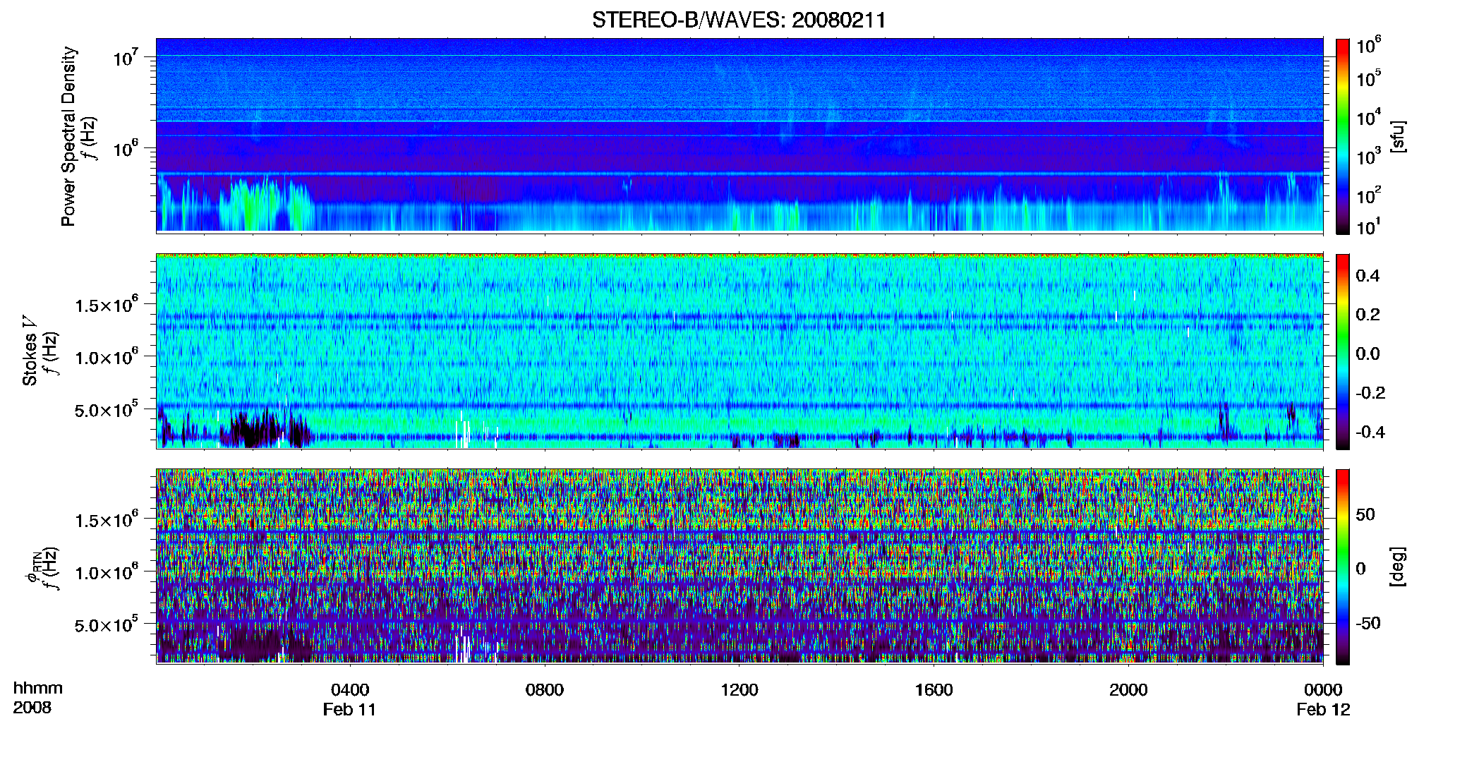Screen dimensions: 1479x762
Task: Click the 2000 time axis tick label
Action: point(1128,690)
